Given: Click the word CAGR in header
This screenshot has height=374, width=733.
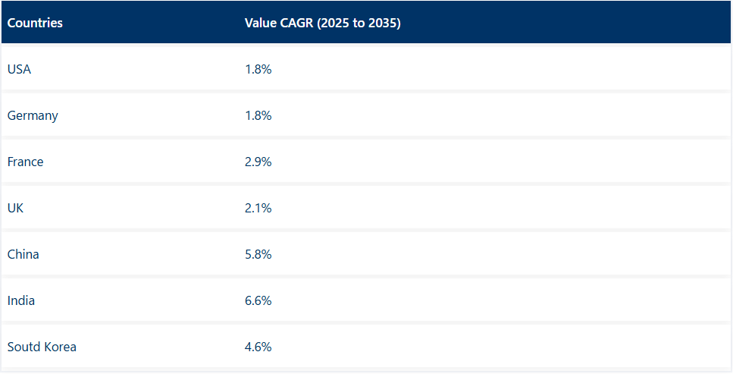Looking at the screenshot, I should coord(296,23).
